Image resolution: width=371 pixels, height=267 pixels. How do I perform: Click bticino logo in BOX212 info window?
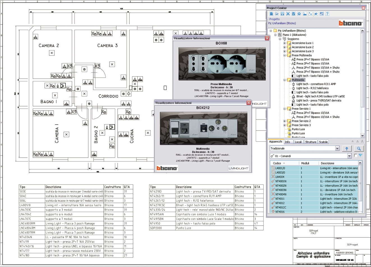pyautogui.click(x=167, y=168)
